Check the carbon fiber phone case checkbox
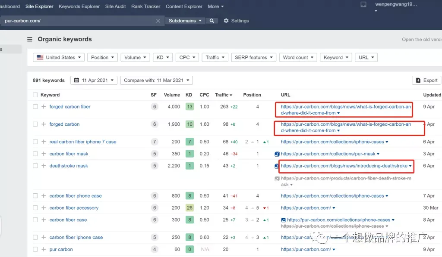 35,196
